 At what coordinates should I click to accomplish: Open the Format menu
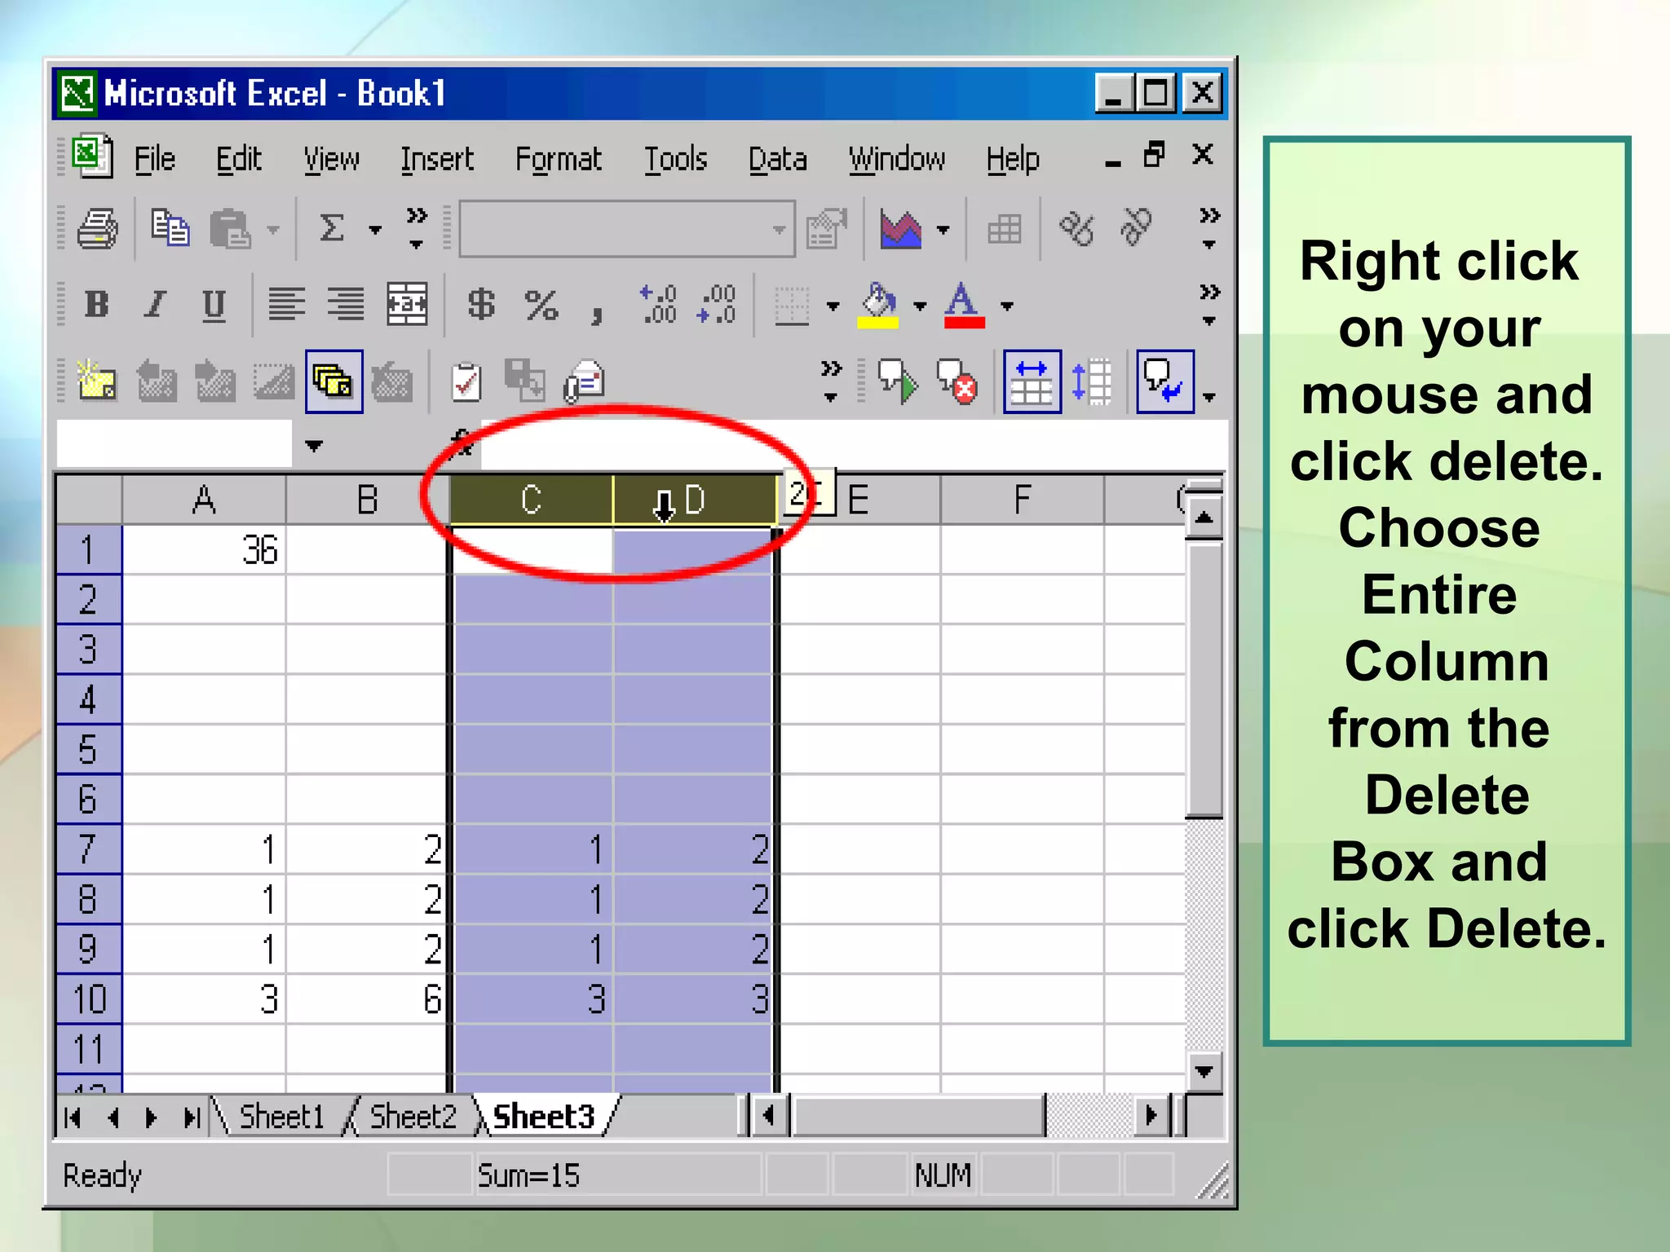coord(559,159)
